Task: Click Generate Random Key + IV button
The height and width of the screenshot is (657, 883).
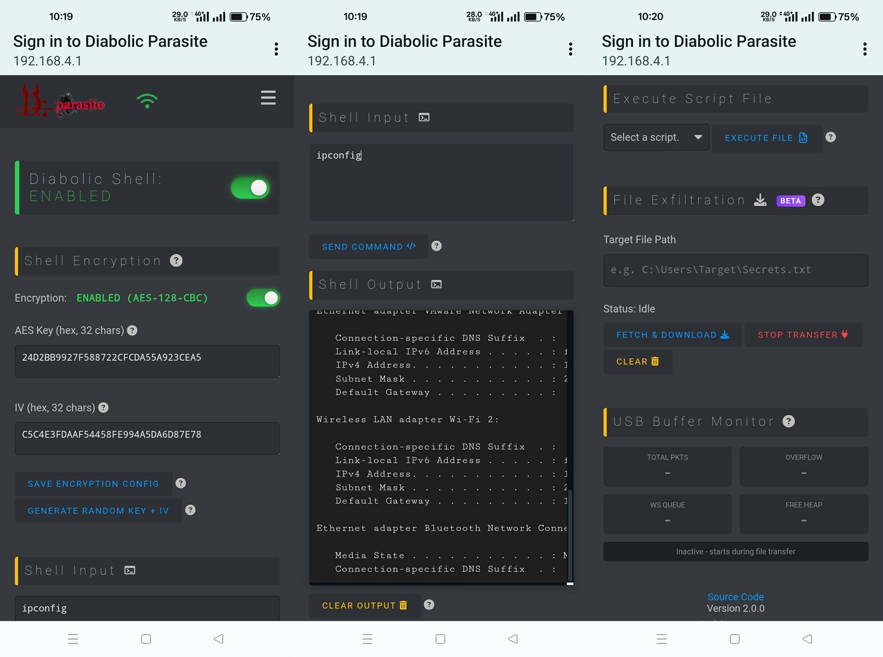Action: tap(98, 511)
